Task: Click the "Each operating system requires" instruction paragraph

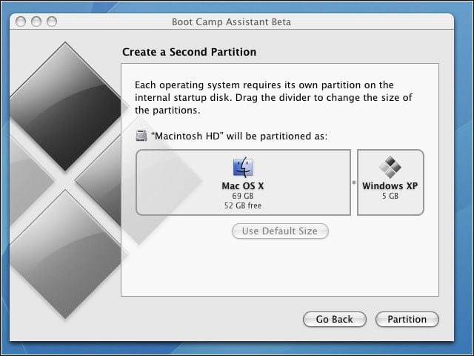Action: [x=273, y=97]
